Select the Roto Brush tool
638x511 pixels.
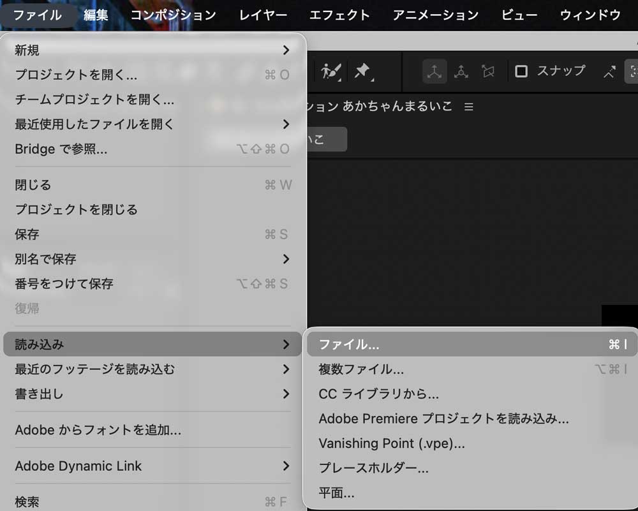click(x=329, y=71)
